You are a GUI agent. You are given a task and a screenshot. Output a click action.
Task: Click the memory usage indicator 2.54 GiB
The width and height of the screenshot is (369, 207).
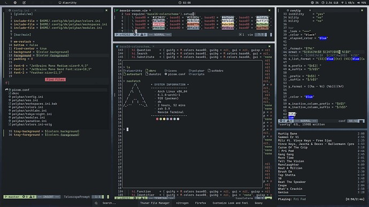coord(330,3)
